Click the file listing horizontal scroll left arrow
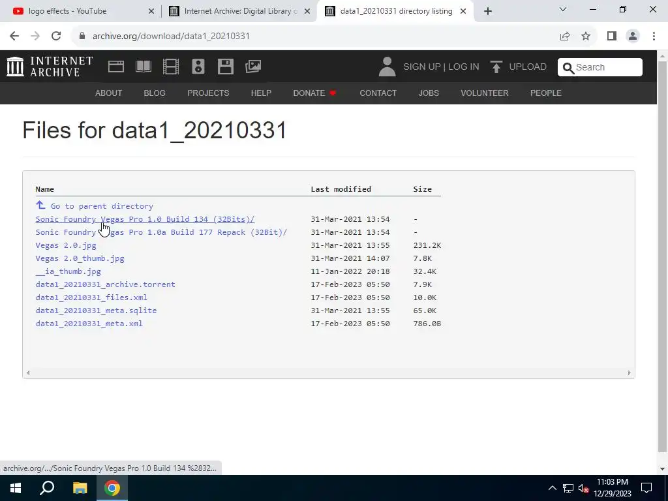The height and width of the screenshot is (501, 668). (28, 372)
